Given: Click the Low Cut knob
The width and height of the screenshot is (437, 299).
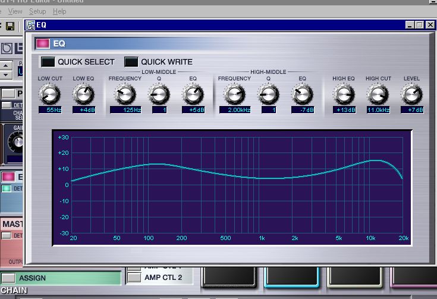Looking at the screenshot, I should pyautogui.click(x=50, y=94).
